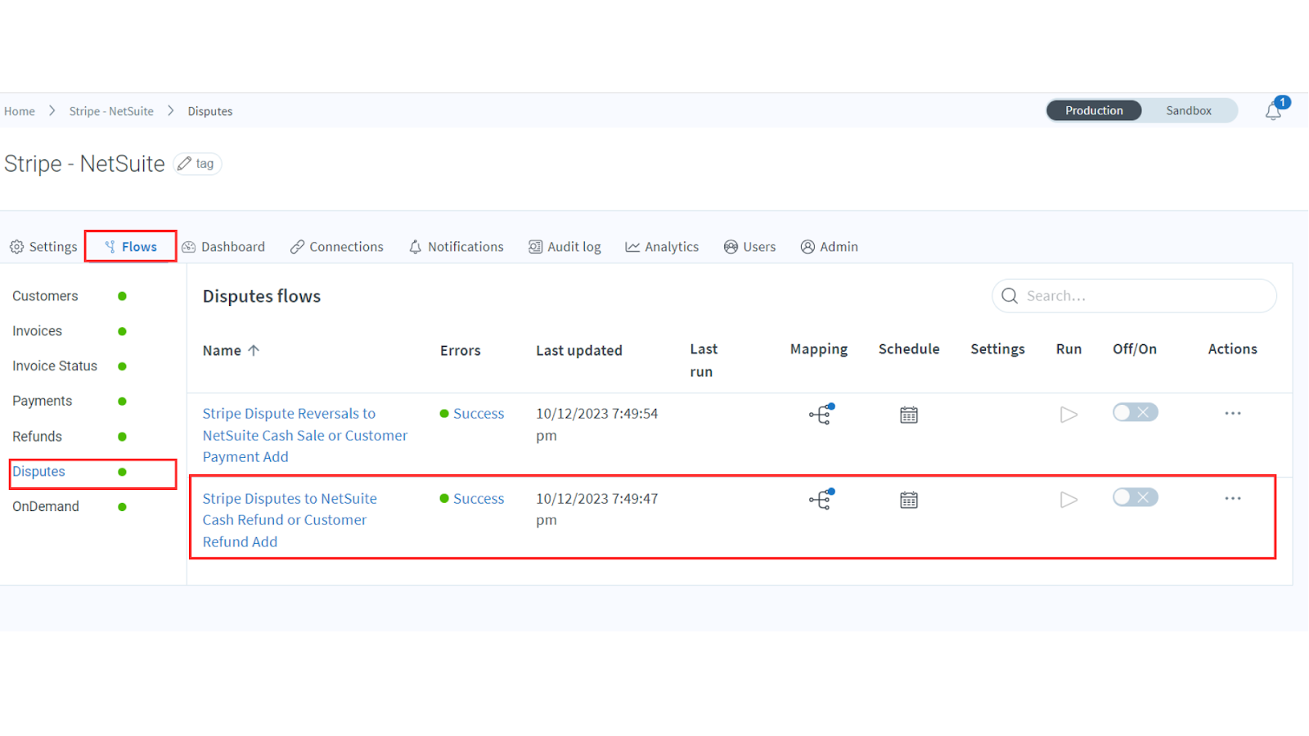Screen dimensions: 1309x736
Task: Click the Last updated column header
Action: pos(579,351)
